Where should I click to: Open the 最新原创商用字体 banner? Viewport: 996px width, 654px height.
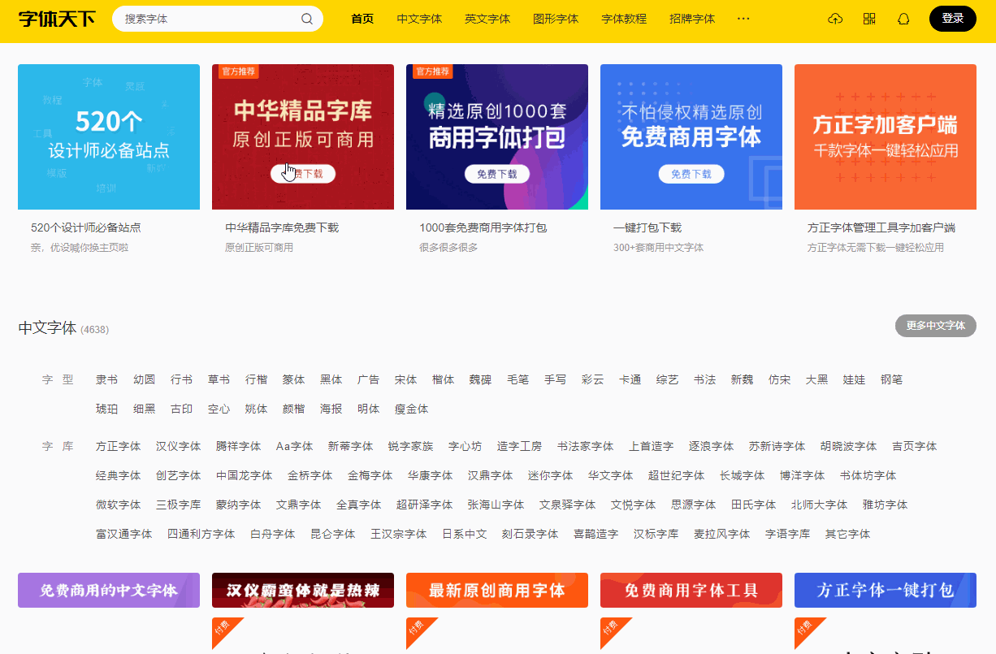coord(497,591)
